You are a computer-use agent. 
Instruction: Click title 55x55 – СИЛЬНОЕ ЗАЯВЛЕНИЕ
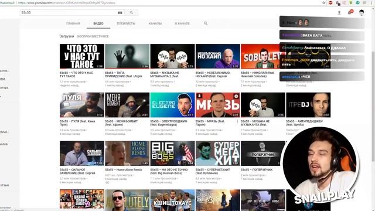(77, 171)
